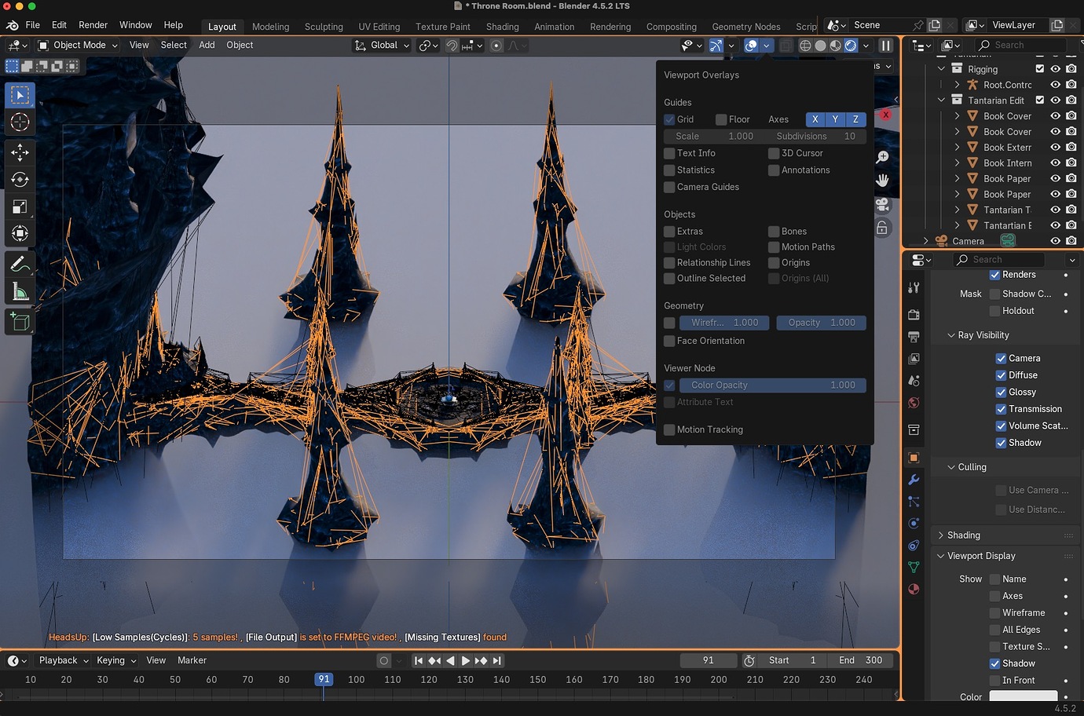
Task: Toggle camera view with the camera gizmo icon
Action: [882, 204]
